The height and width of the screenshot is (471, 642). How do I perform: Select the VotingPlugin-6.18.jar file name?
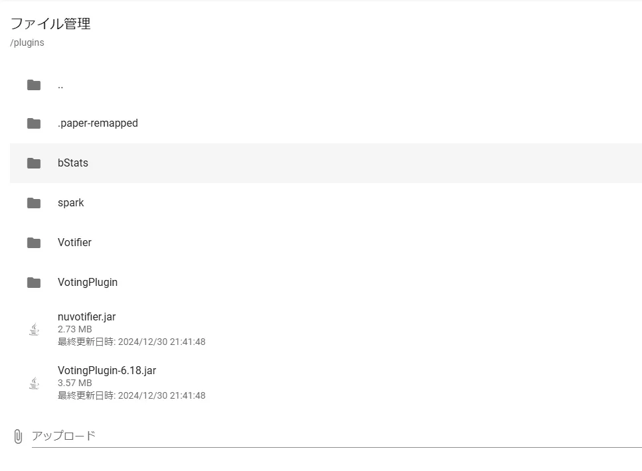(x=107, y=371)
